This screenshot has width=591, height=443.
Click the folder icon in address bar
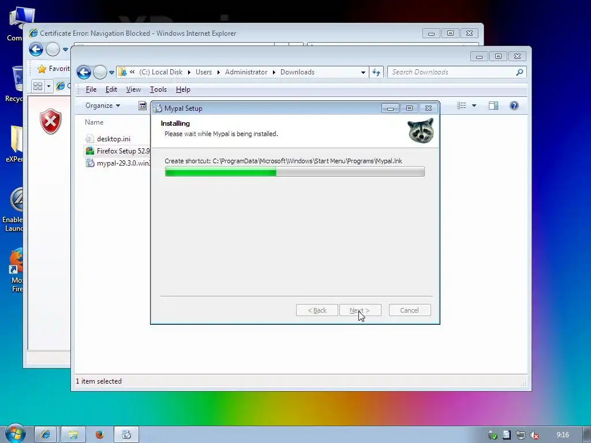pyautogui.click(x=122, y=72)
